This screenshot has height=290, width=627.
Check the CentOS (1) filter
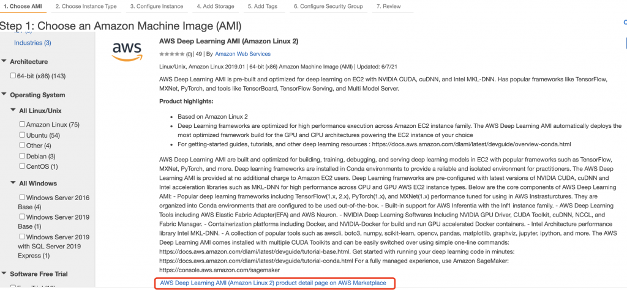(23, 166)
